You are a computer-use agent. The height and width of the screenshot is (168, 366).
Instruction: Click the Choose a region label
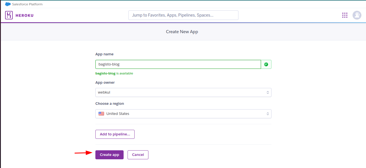click(109, 104)
